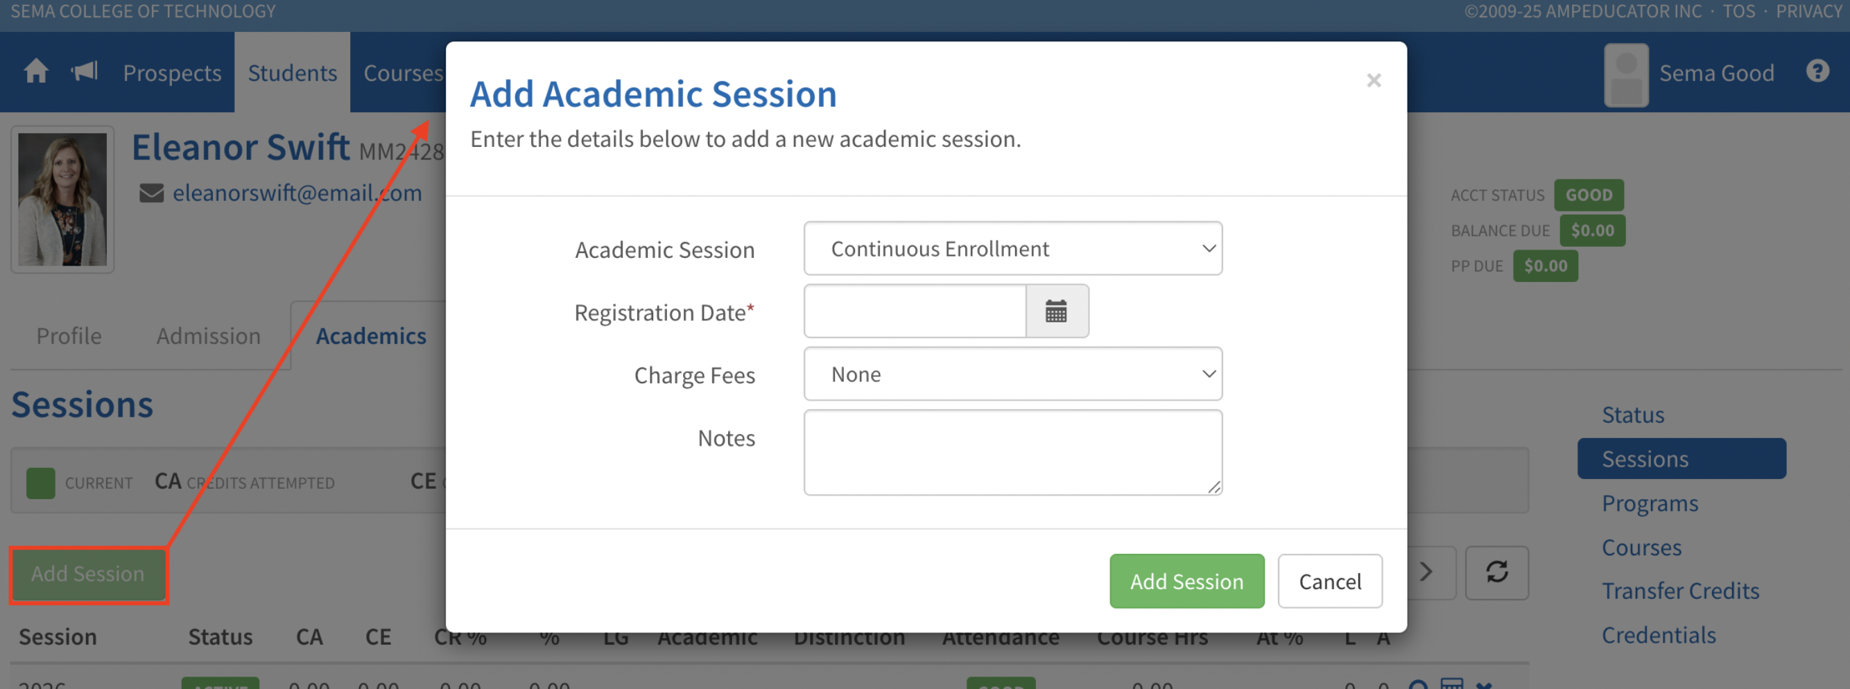Open the Transfer Credits sidebar link

(1681, 591)
